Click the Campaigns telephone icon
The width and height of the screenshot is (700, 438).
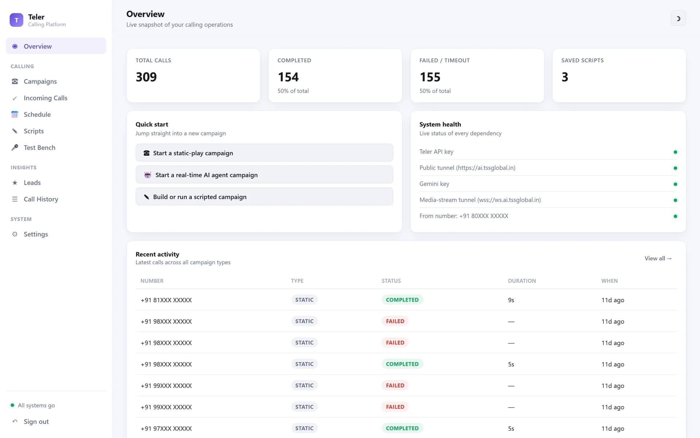click(x=15, y=81)
